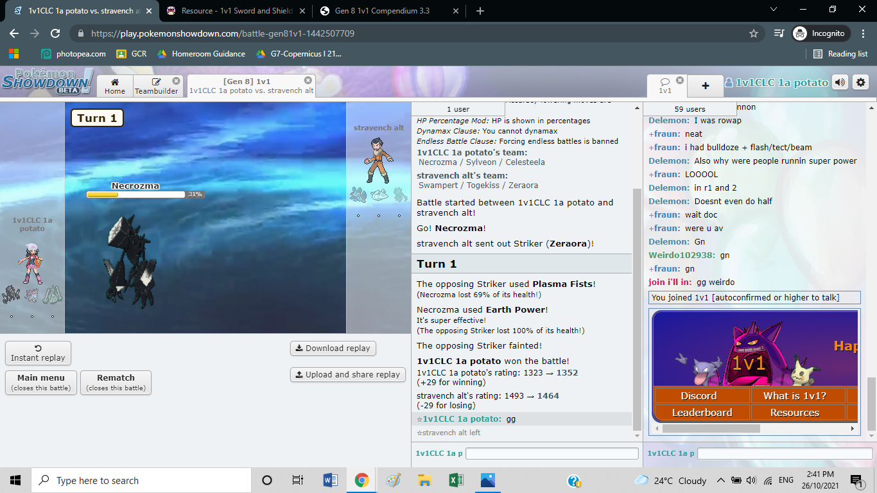This screenshot has height=493, width=877.
Task: Open the 1v1 Resources link
Action: pyautogui.click(x=795, y=412)
